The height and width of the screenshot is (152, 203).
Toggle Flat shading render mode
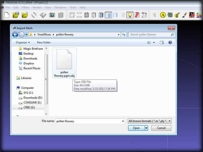pos(108,15)
